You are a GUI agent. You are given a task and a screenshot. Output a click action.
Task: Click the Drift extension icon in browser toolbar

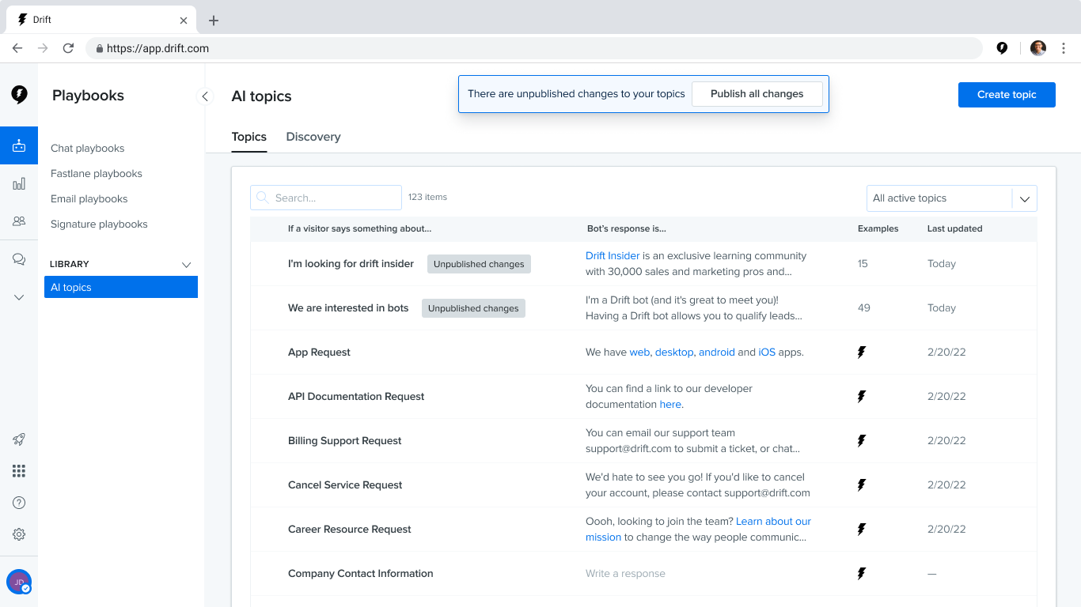point(1002,48)
